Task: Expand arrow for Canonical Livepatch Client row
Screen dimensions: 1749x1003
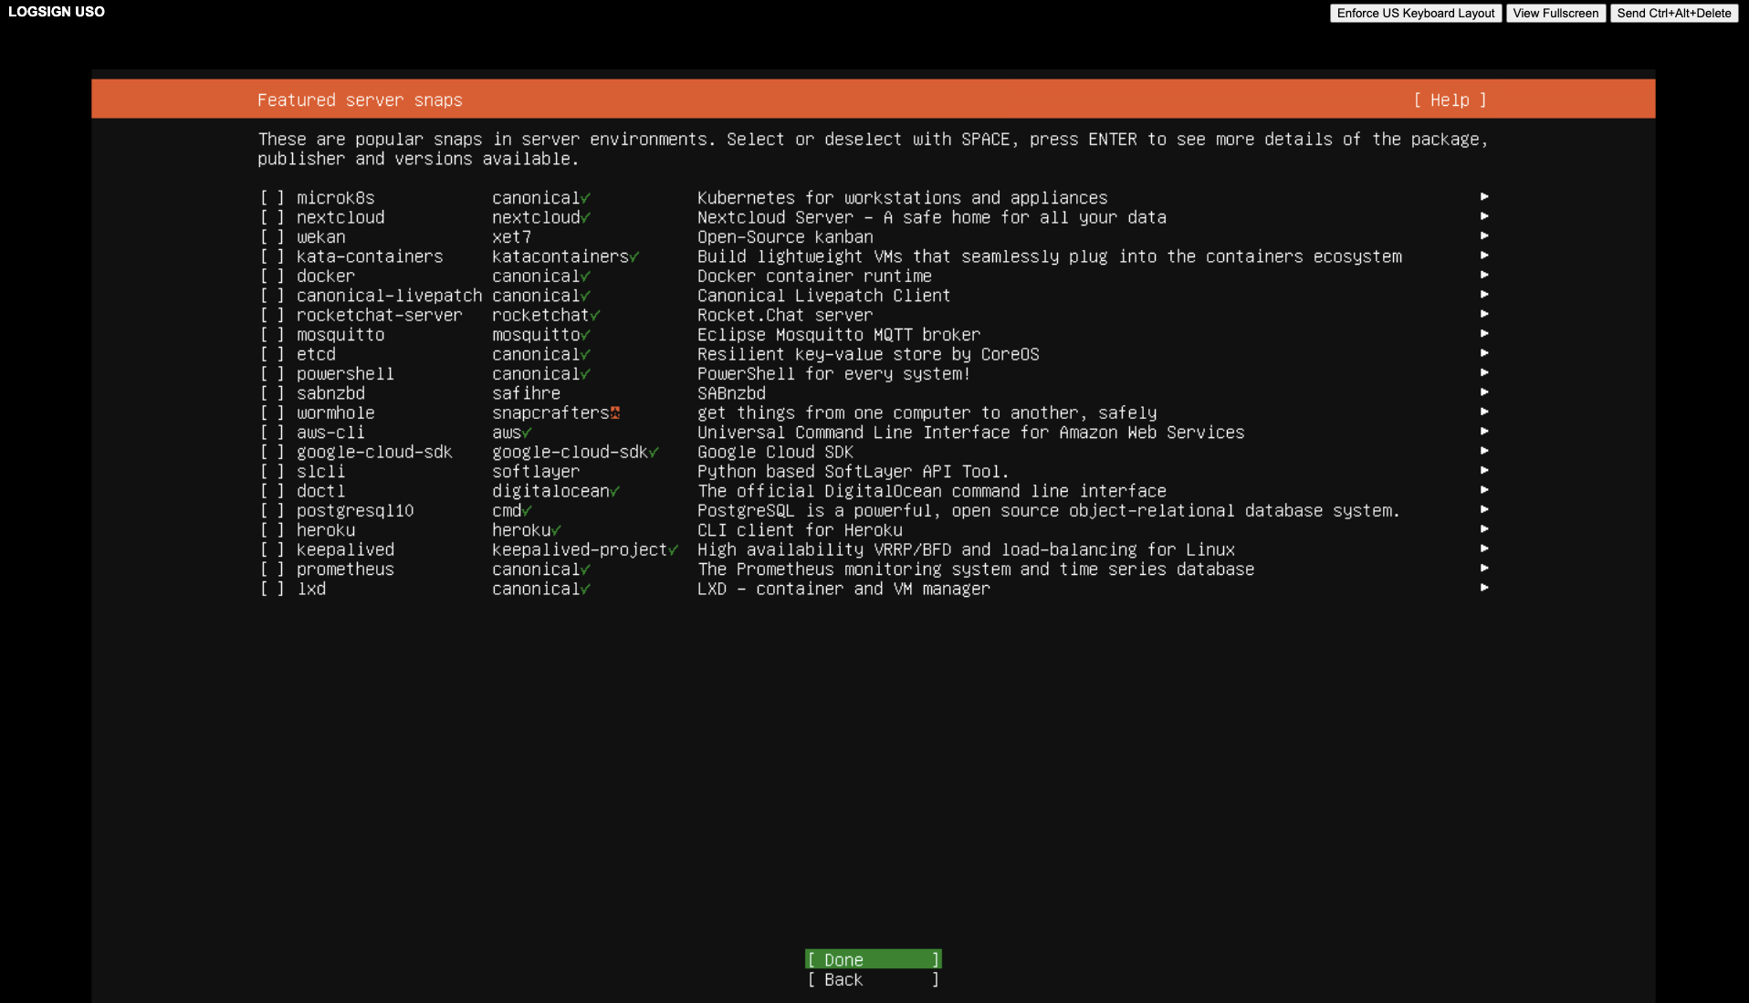Action: click(x=1484, y=295)
